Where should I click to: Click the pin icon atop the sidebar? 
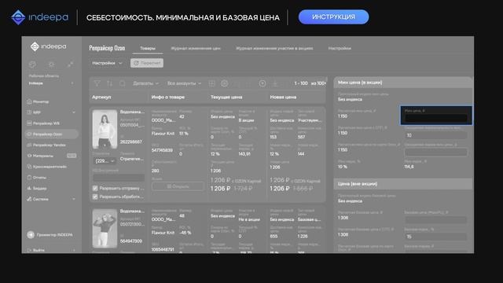pyautogui.click(x=70, y=64)
